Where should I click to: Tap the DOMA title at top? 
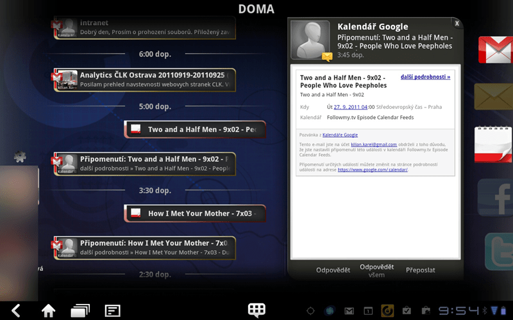click(256, 9)
